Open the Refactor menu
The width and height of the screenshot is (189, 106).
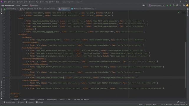[x=32, y=2]
